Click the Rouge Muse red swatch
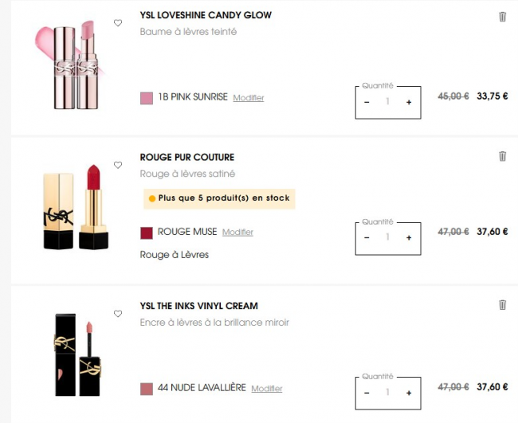The width and height of the screenshot is (518, 423). coord(147,233)
